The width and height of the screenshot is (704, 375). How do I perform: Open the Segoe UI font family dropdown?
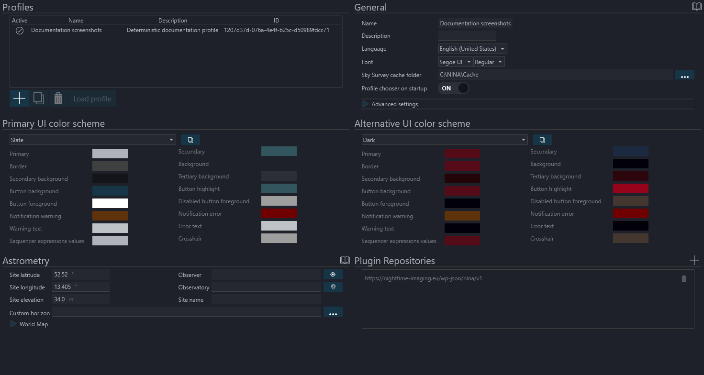456,62
